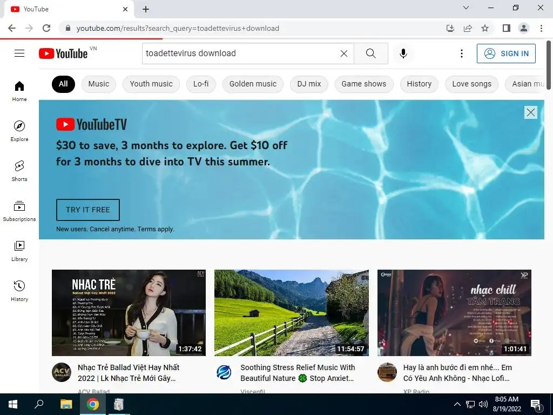The width and height of the screenshot is (553, 415).
Task: Close the YouTube TV ad banner
Action: [x=530, y=112]
